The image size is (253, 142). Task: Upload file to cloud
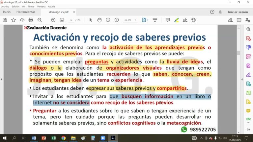[22, 20]
